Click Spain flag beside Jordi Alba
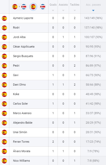The height and width of the screenshot is (165, 106). (x=4, y=37)
